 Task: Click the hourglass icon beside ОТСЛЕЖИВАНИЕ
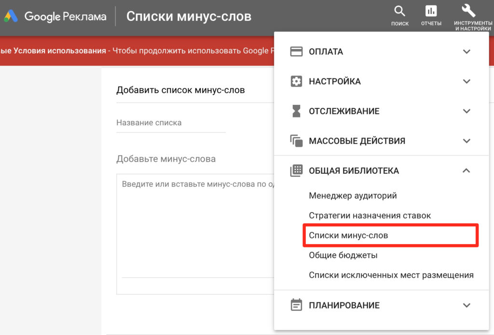(x=296, y=111)
